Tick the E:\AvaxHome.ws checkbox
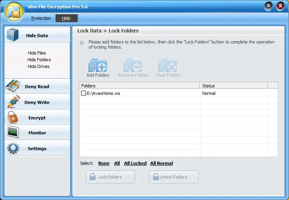Screen dimensions: 289x200 point(83,93)
